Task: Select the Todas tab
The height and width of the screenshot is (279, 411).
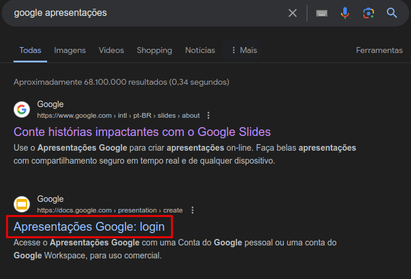Action: pyautogui.click(x=31, y=50)
